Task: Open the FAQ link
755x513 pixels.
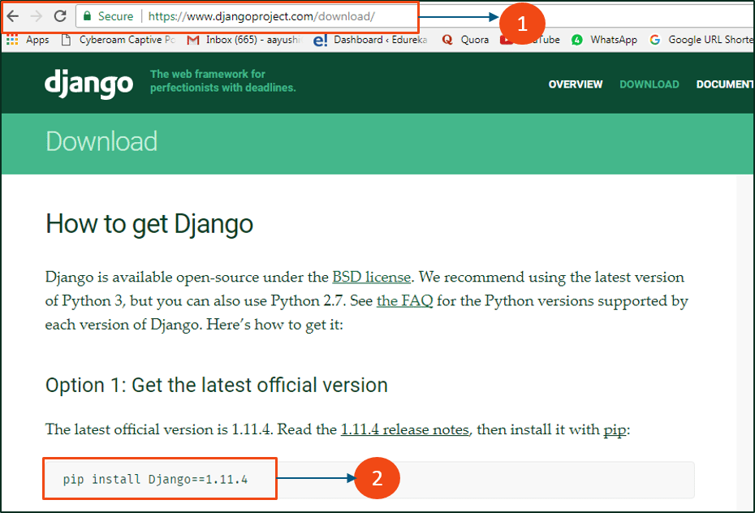Action: tap(404, 301)
